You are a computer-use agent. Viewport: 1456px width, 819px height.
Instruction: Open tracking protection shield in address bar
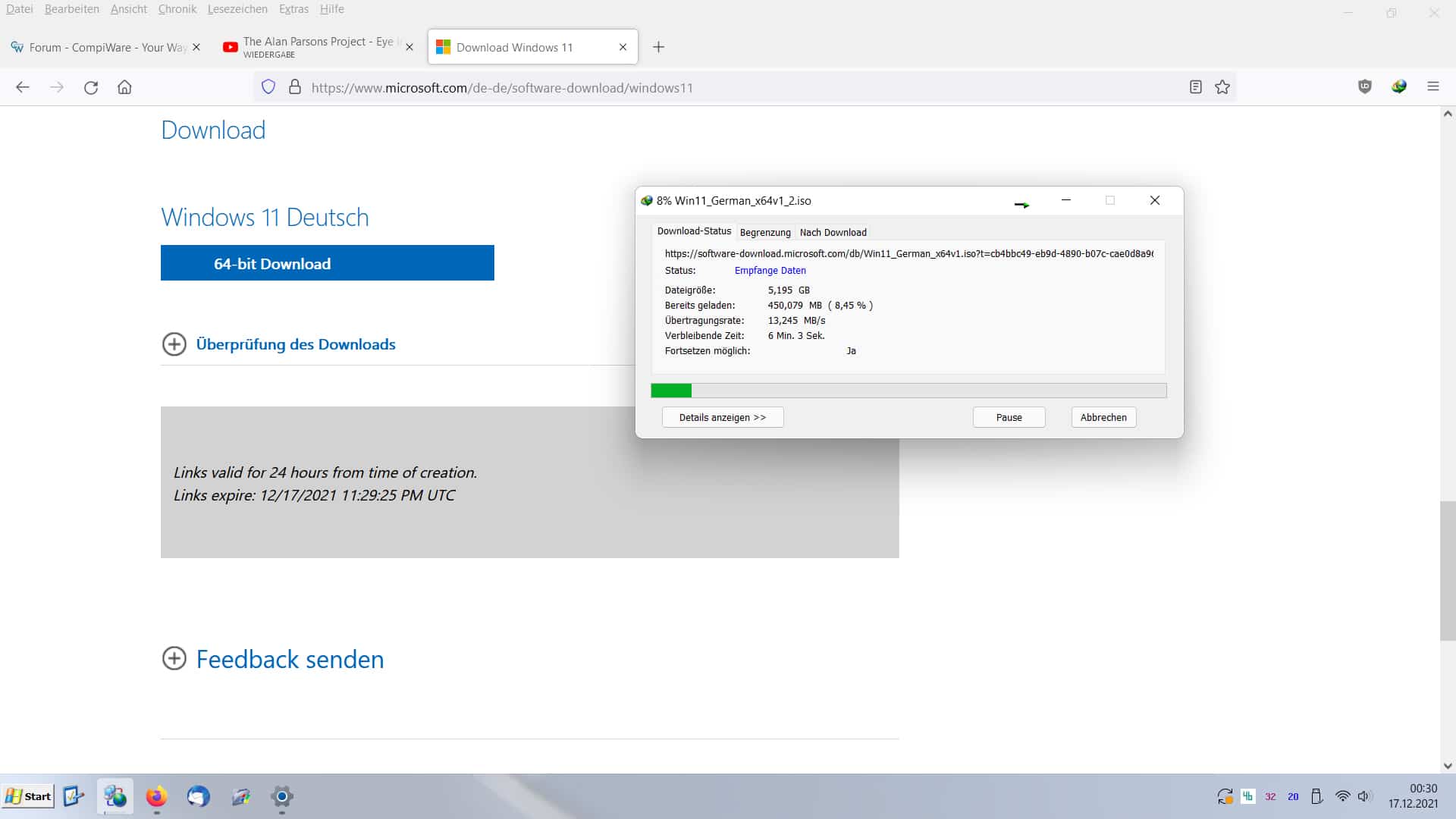coord(268,87)
